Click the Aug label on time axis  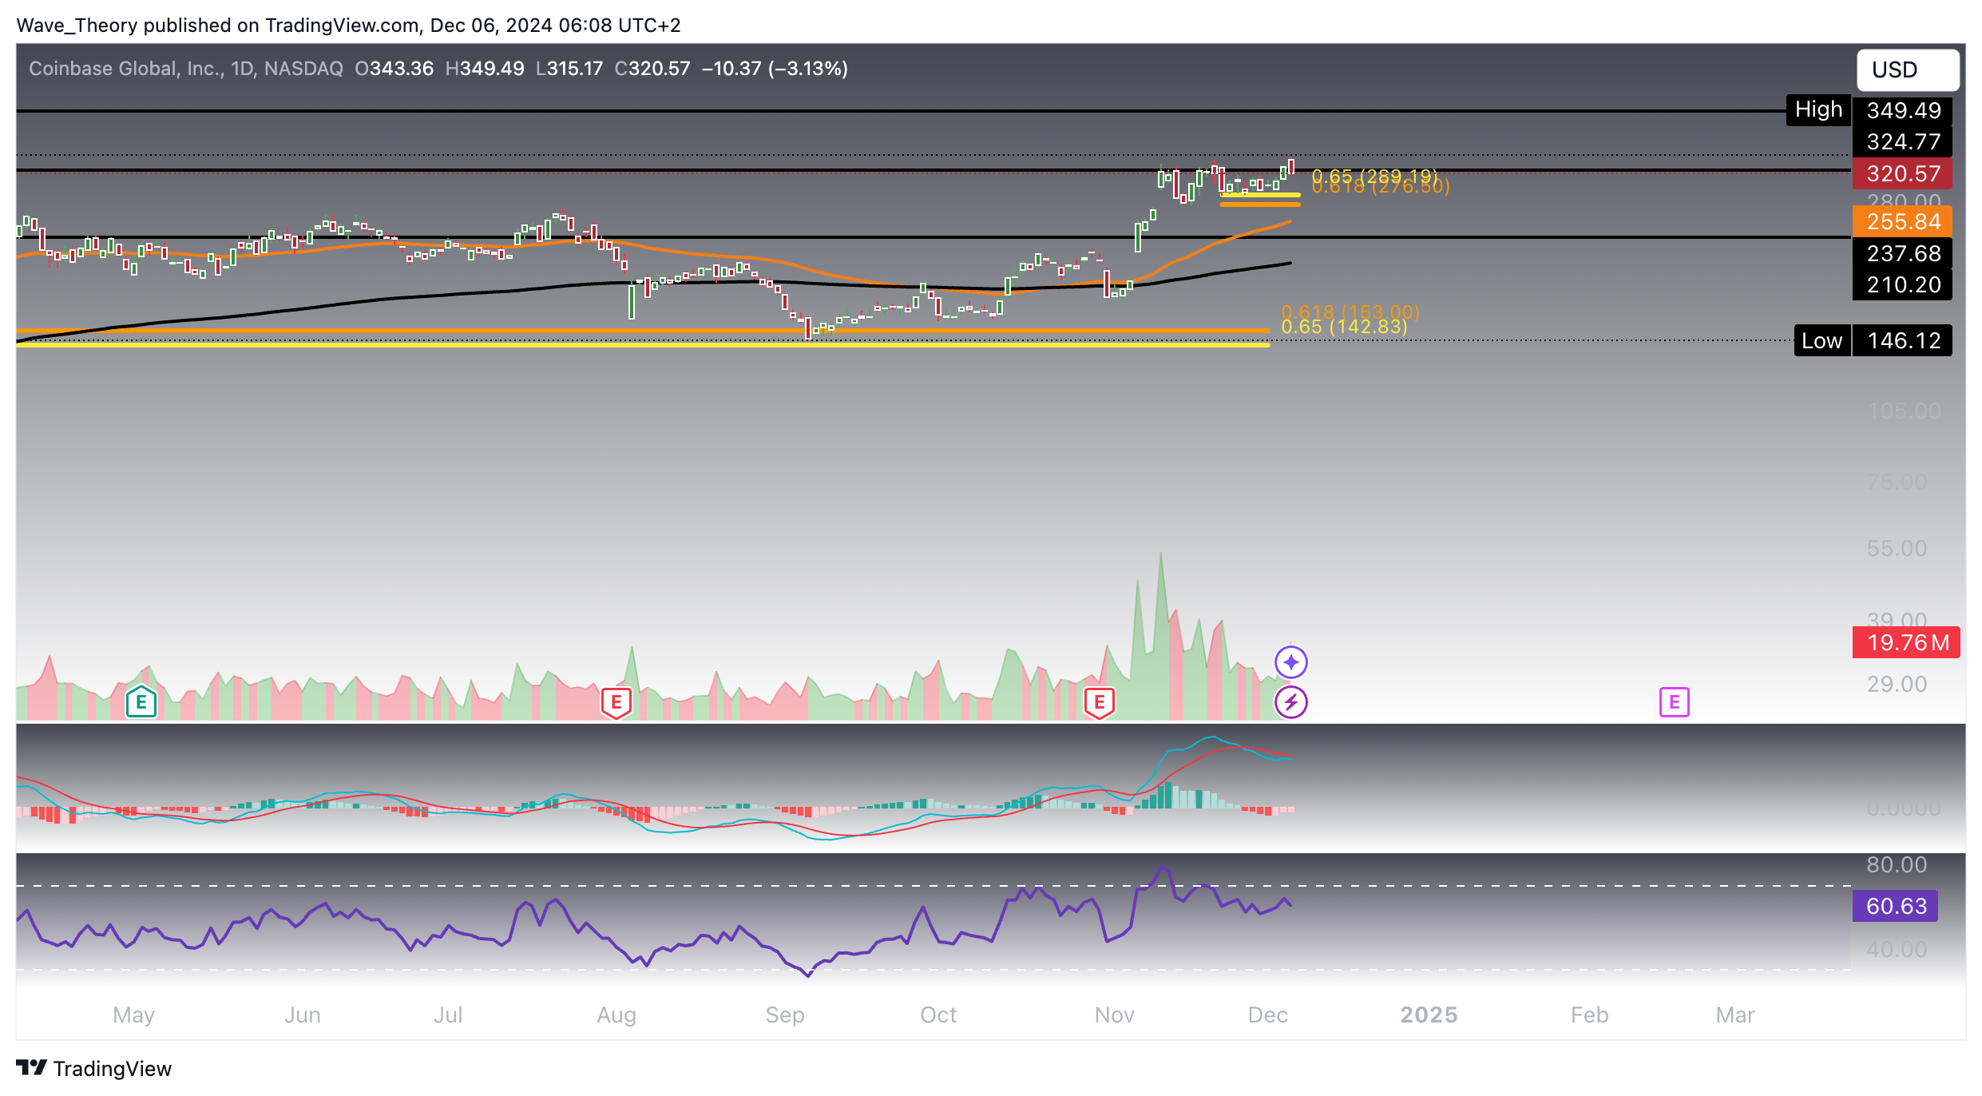pyautogui.click(x=616, y=1015)
